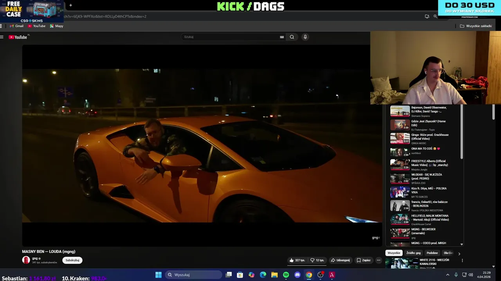Open Mapy bookmark
The height and width of the screenshot is (281, 501).
(56, 26)
